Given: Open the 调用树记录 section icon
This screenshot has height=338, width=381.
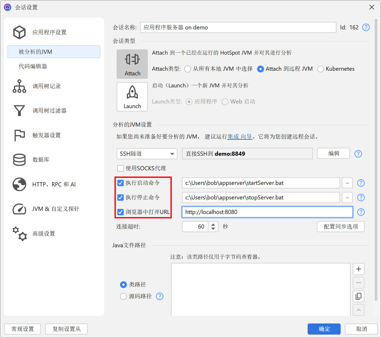Looking at the screenshot, I should tap(19, 86).
